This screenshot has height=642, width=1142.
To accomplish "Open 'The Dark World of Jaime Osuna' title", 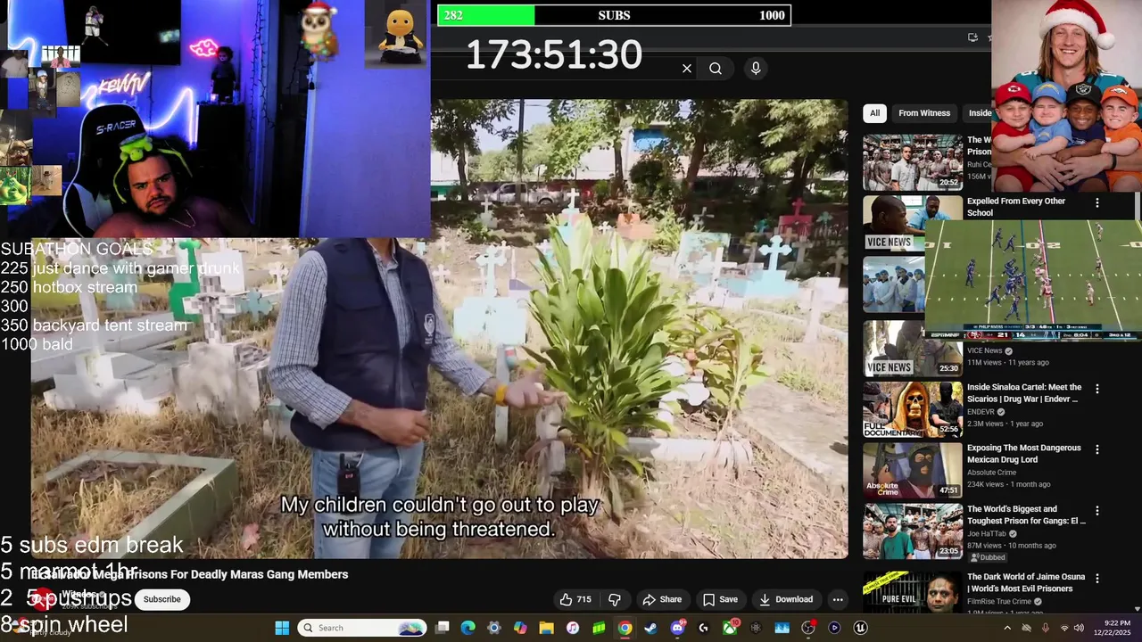I will (1026, 582).
